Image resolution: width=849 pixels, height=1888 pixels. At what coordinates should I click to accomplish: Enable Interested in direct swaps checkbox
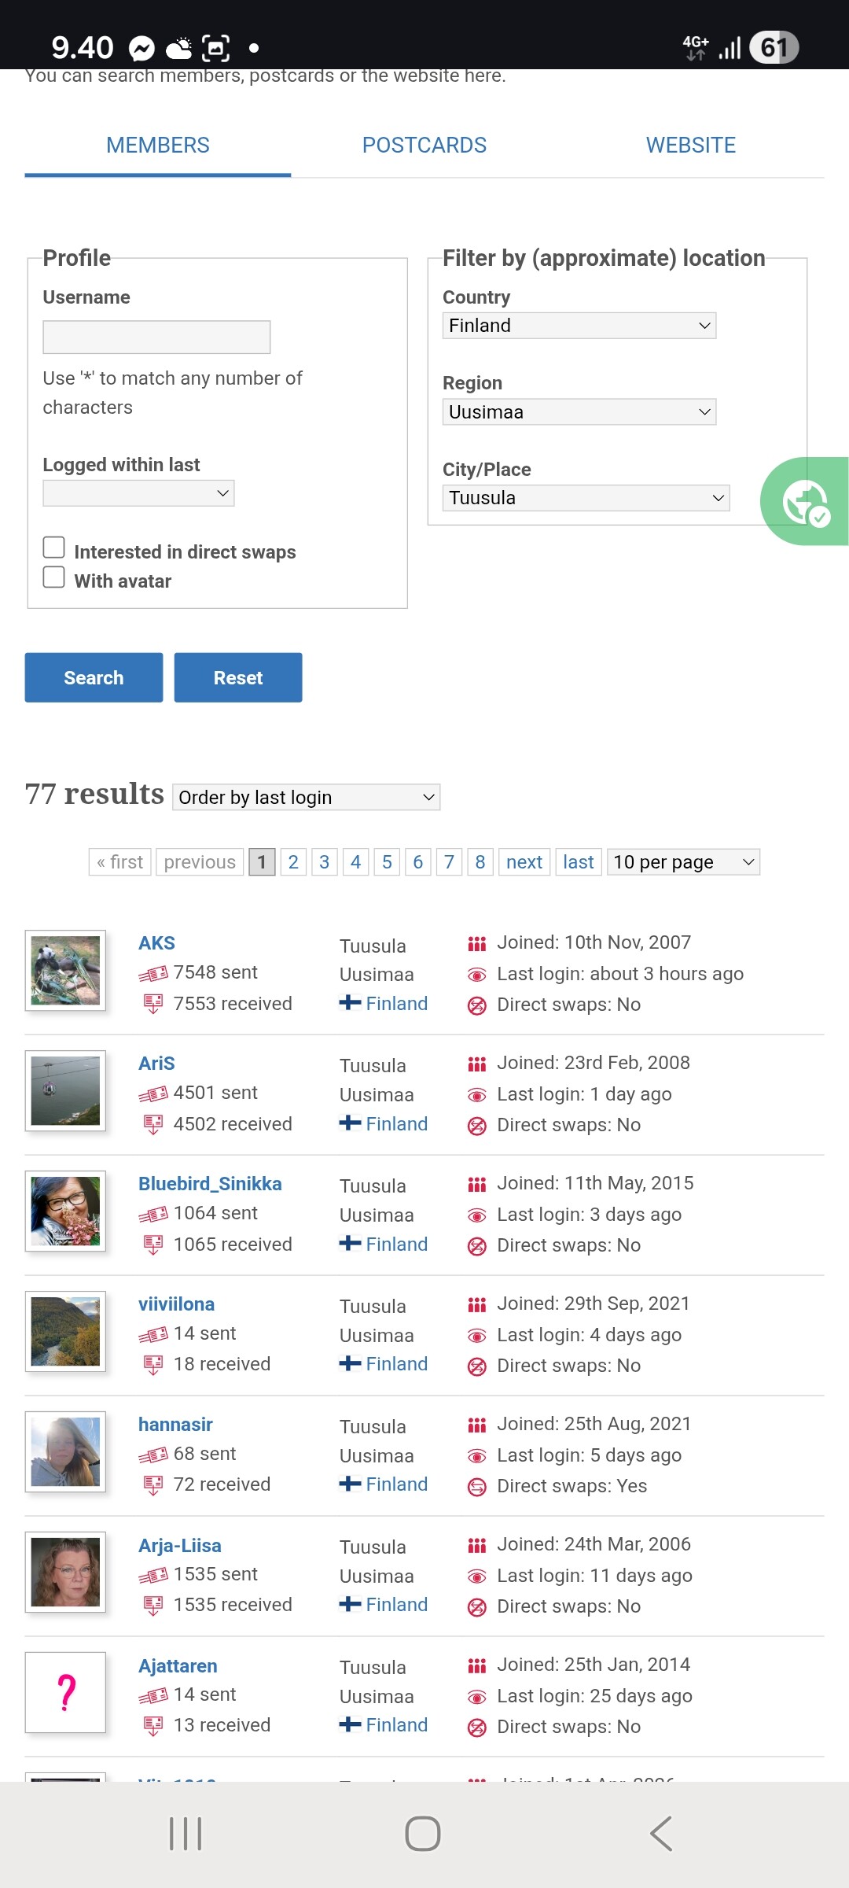click(x=53, y=548)
